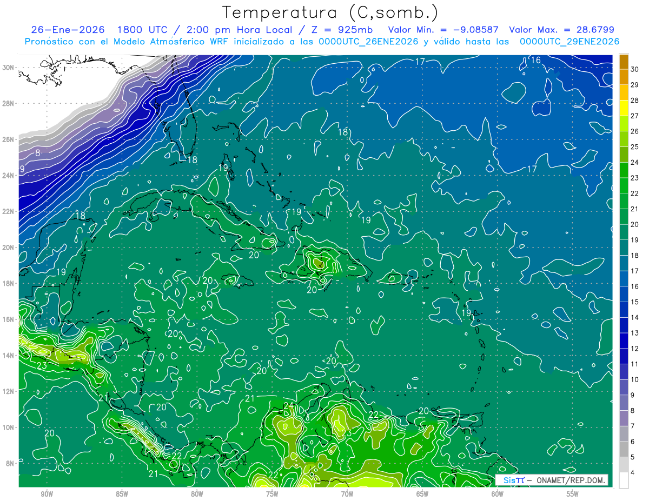Click the "18N" latitude axis label
This screenshot has height=501, width=649.
coord(9,283)
